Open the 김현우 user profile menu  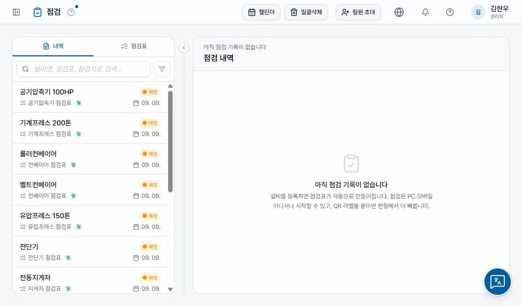[x=490, y=12]
